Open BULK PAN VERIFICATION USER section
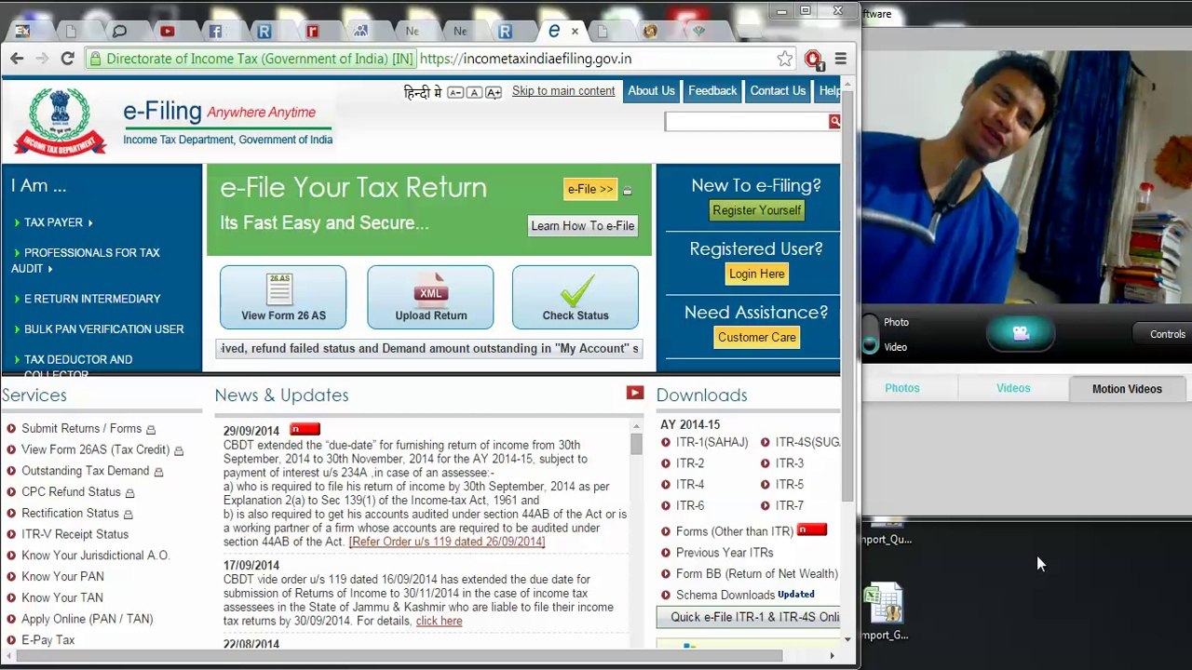This screenshot has width=1192, height=670. [x=98, y=329]
